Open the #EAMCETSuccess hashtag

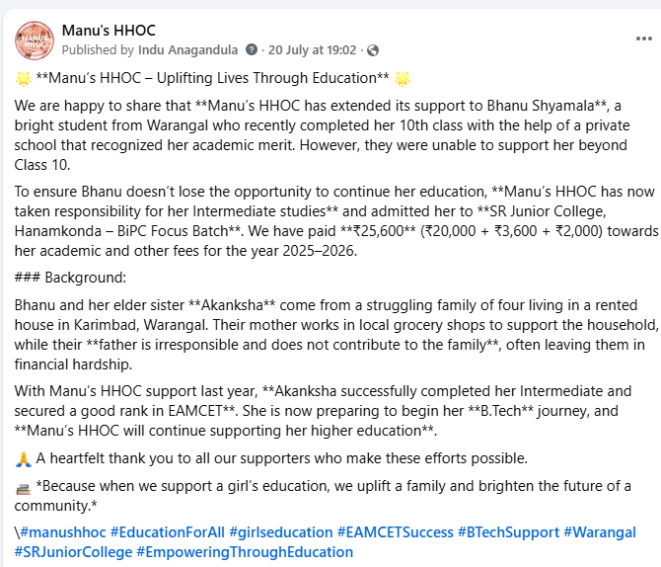pyautogui.click(x=396, y=532)
